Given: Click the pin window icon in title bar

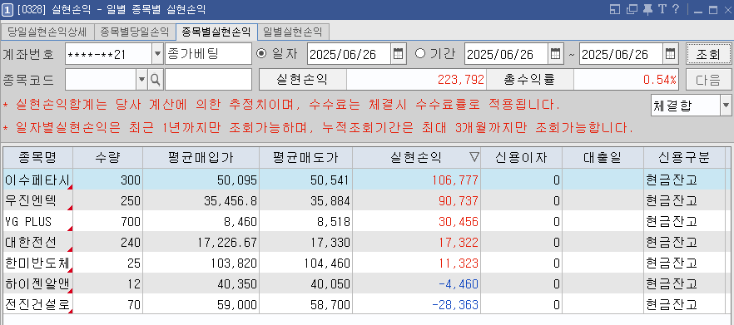Looking at the screenshot, I should [x=647, y=9].
